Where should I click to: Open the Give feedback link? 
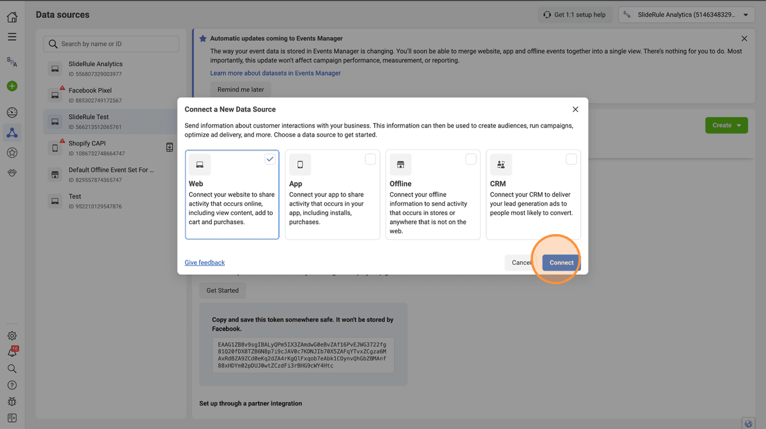204,262
